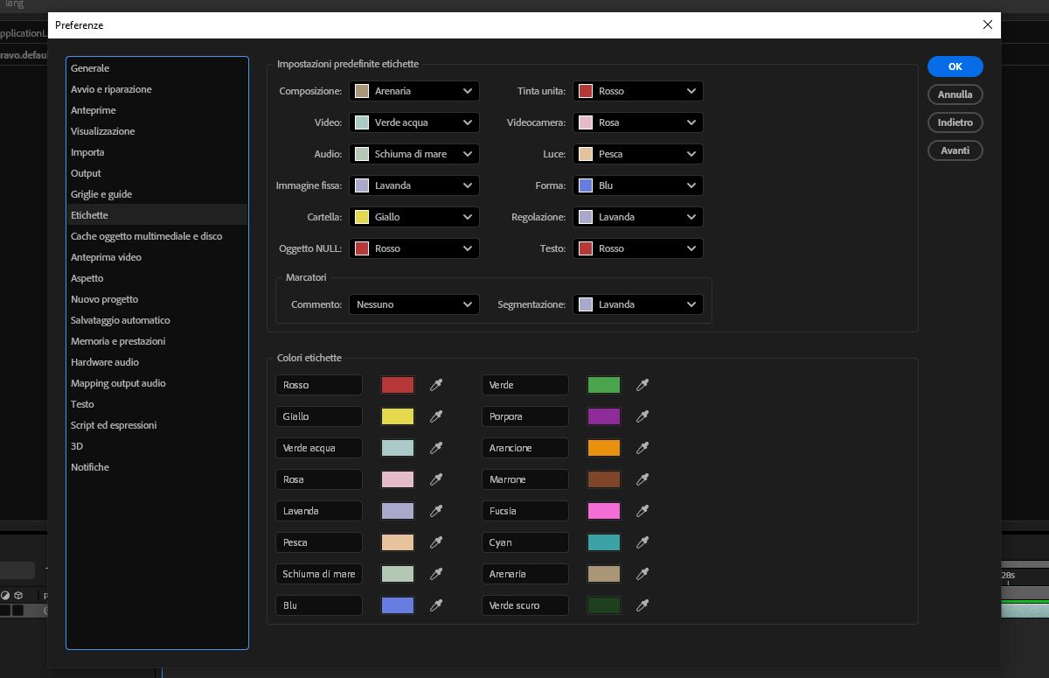Expand the Immagine fissa dropdown

click(414, 185)
